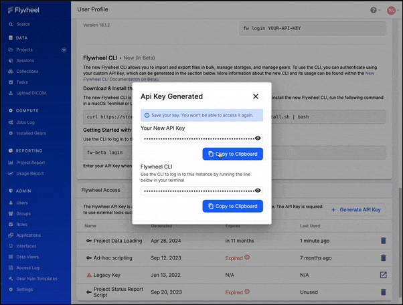
Task: Open Access Log
Action: (x=27, y=268)
